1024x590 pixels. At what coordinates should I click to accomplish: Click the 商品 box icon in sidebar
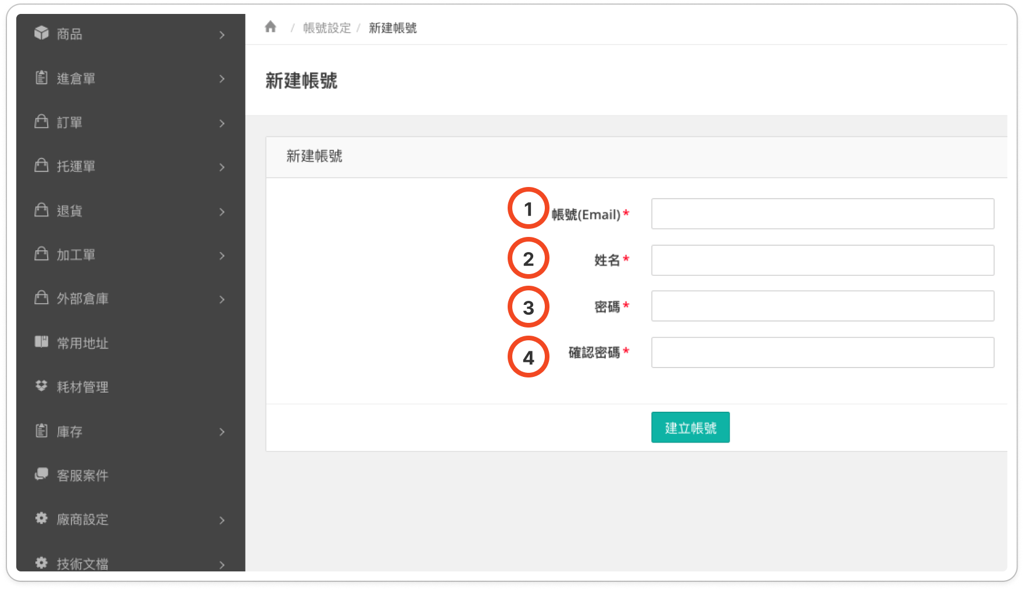(41, 33)
